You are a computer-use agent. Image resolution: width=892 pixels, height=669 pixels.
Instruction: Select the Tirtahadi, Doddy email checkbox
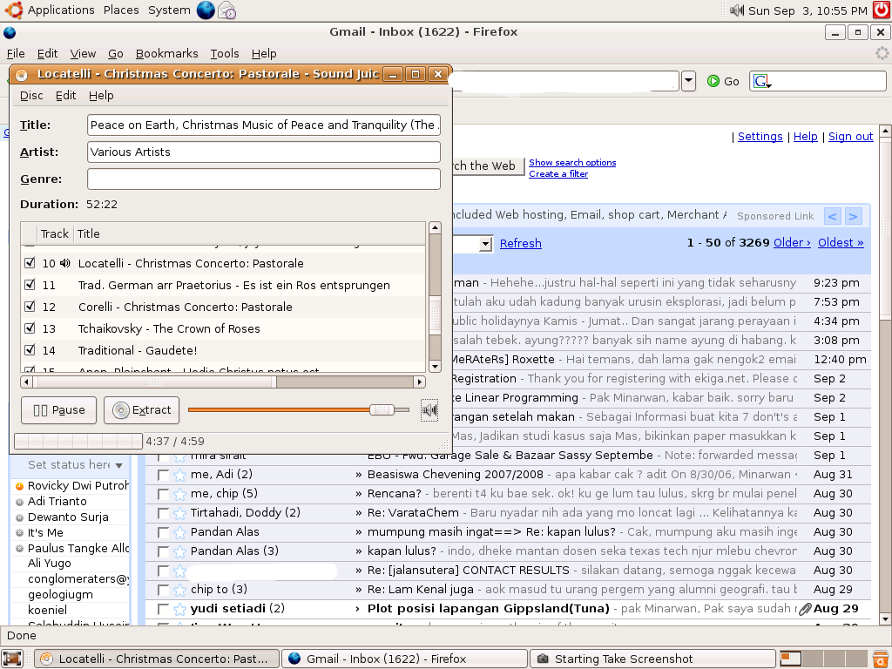tap(163, 514)
